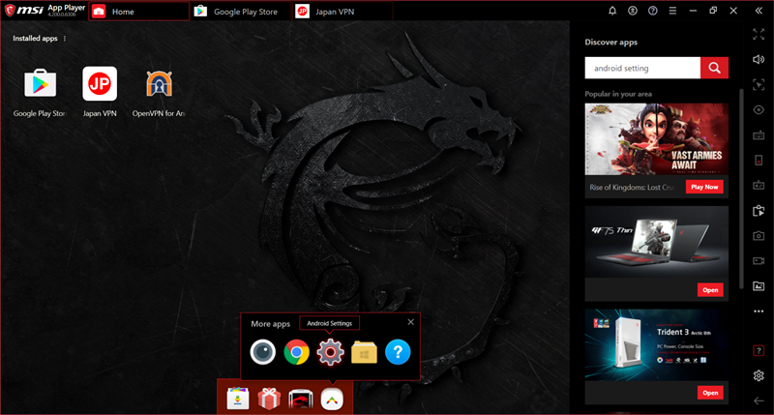This screenshot has height=415, width=774.
Task: Adjust volume using the speaker icon
Action: click(759, 59)
